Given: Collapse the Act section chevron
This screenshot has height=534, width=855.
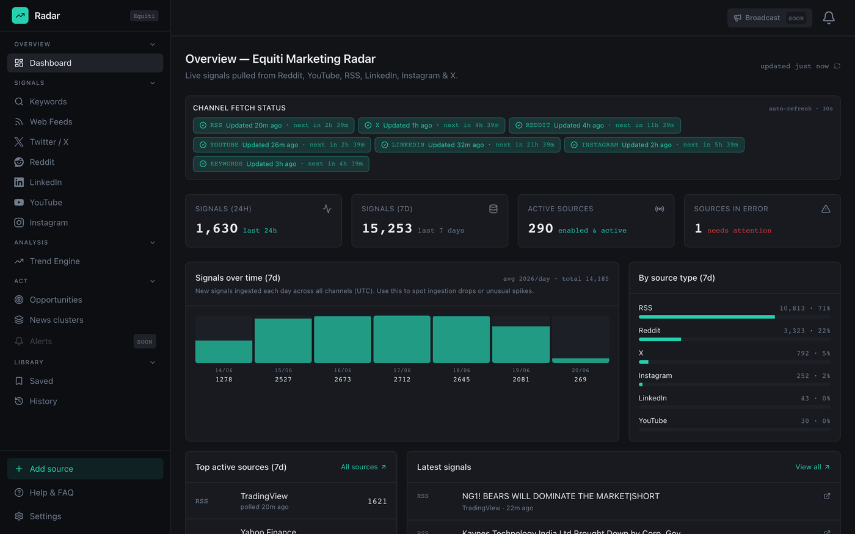Looking at the screenshot, I should coord(153,281).
